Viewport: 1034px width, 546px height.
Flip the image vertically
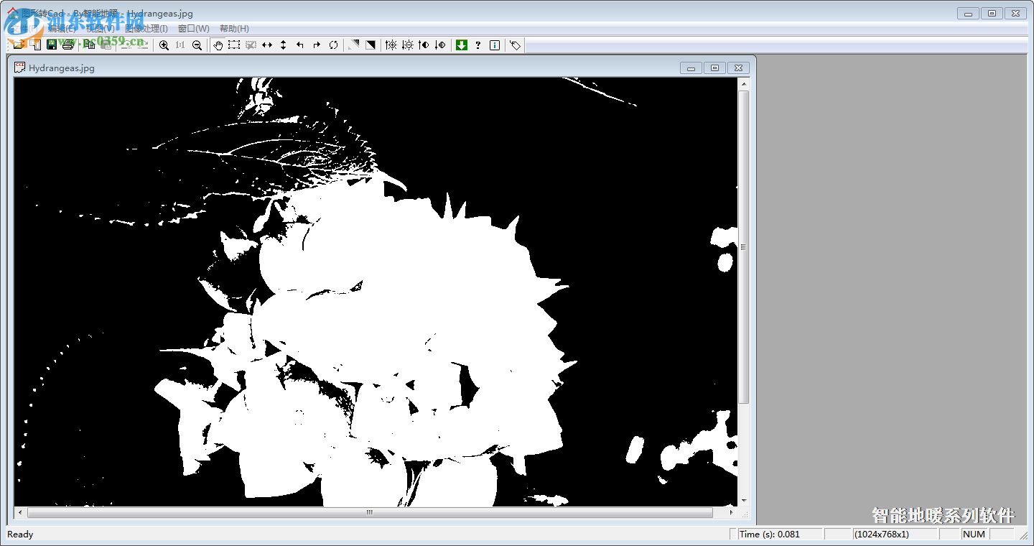tap(283, 45)
